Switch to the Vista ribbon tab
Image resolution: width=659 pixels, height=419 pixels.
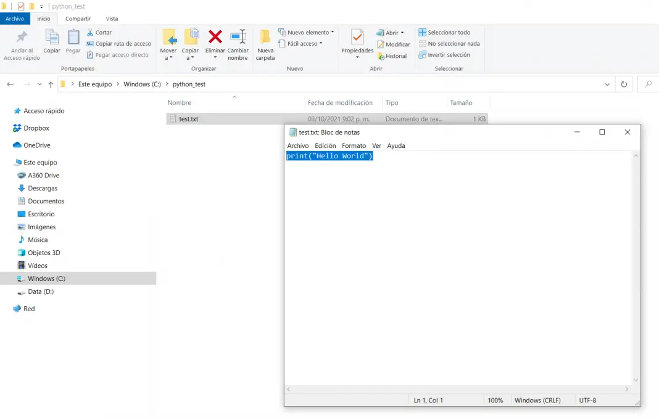pyautogui.click(x=112, y=19)
